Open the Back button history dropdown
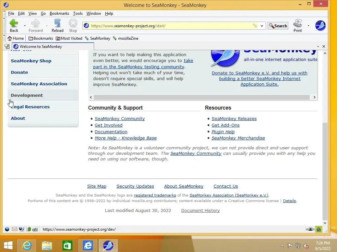This screenshot has height=252, width=337. [25, 26]
